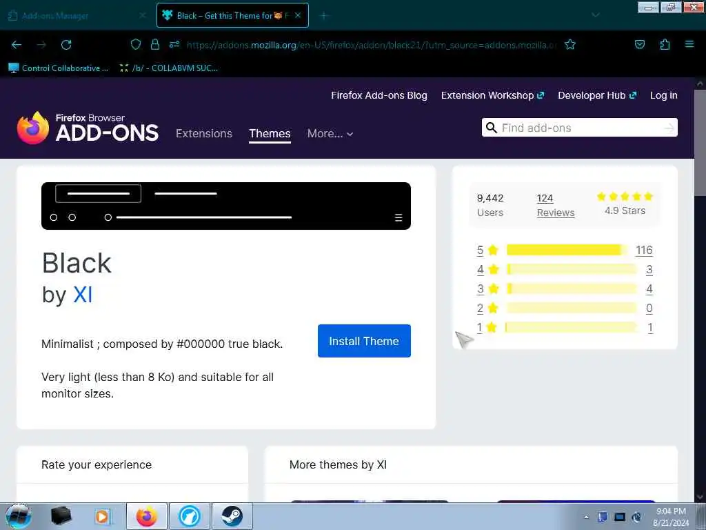Click the Install Theme button

click(364, 341)
